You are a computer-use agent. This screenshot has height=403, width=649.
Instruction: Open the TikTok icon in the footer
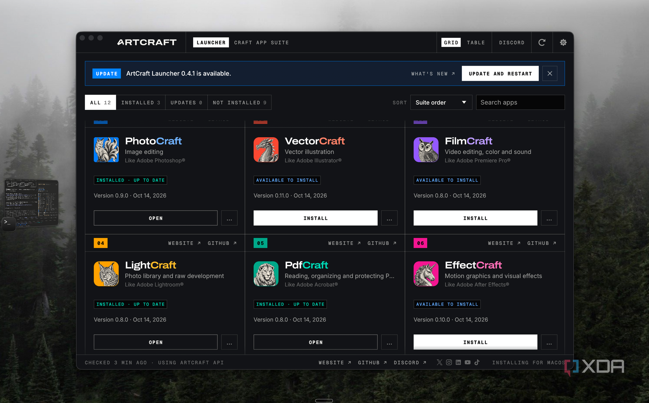point(477,362)
